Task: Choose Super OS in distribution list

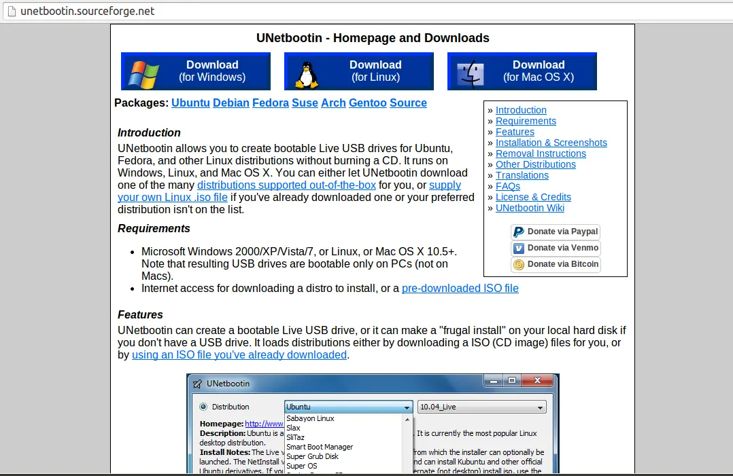Action: tap(301, 466)
